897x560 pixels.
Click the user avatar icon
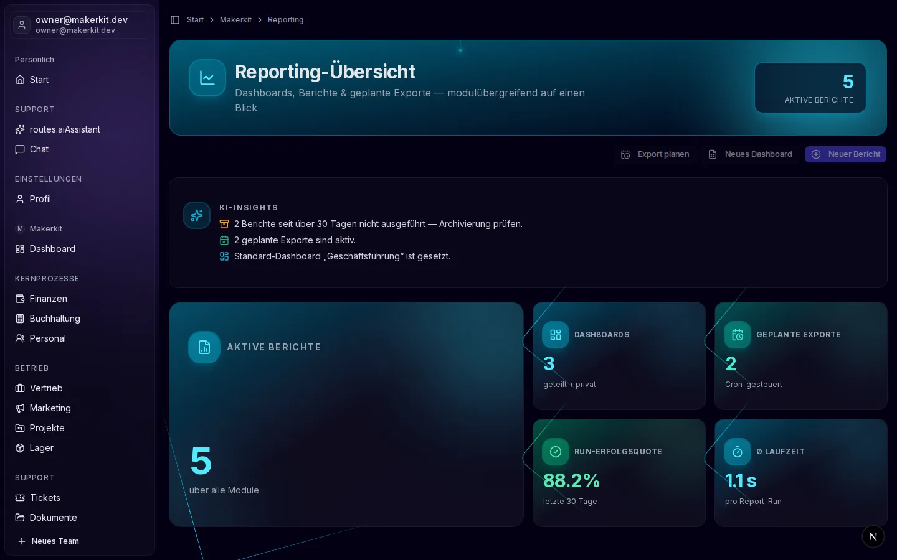(x=22, y=25)
